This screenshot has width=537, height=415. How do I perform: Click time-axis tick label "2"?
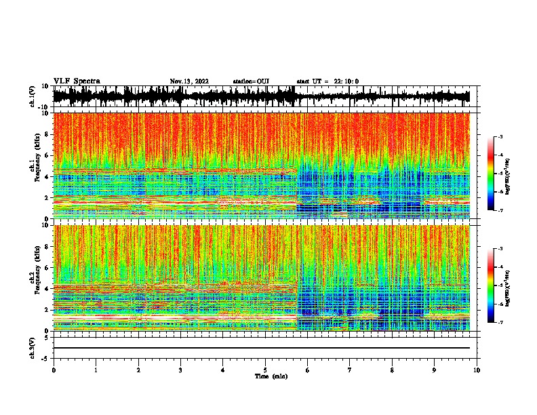[x=139, y=370]
